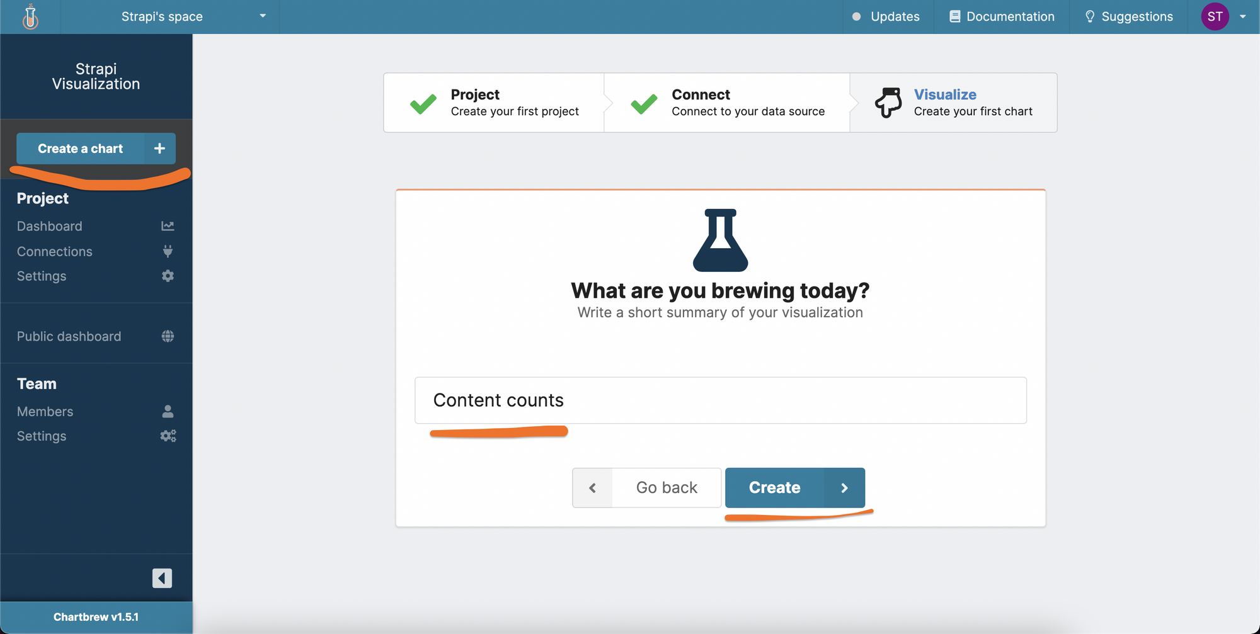Collapse the sidebar with the arrow button
The width and height of the screenshot is (1260, 634).
[162, 578]
